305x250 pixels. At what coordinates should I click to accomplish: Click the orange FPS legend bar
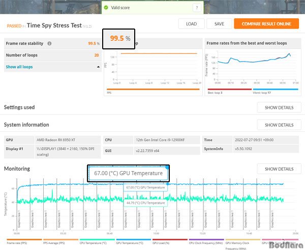coord(151,90)
